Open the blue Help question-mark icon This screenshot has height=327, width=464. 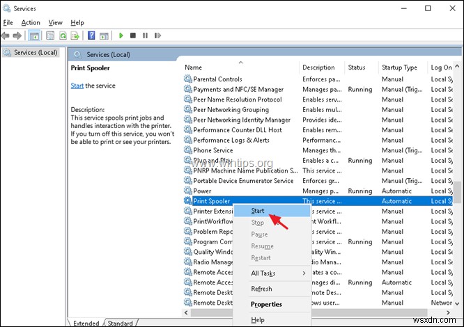pyautogui.click(x=91, y=35)
